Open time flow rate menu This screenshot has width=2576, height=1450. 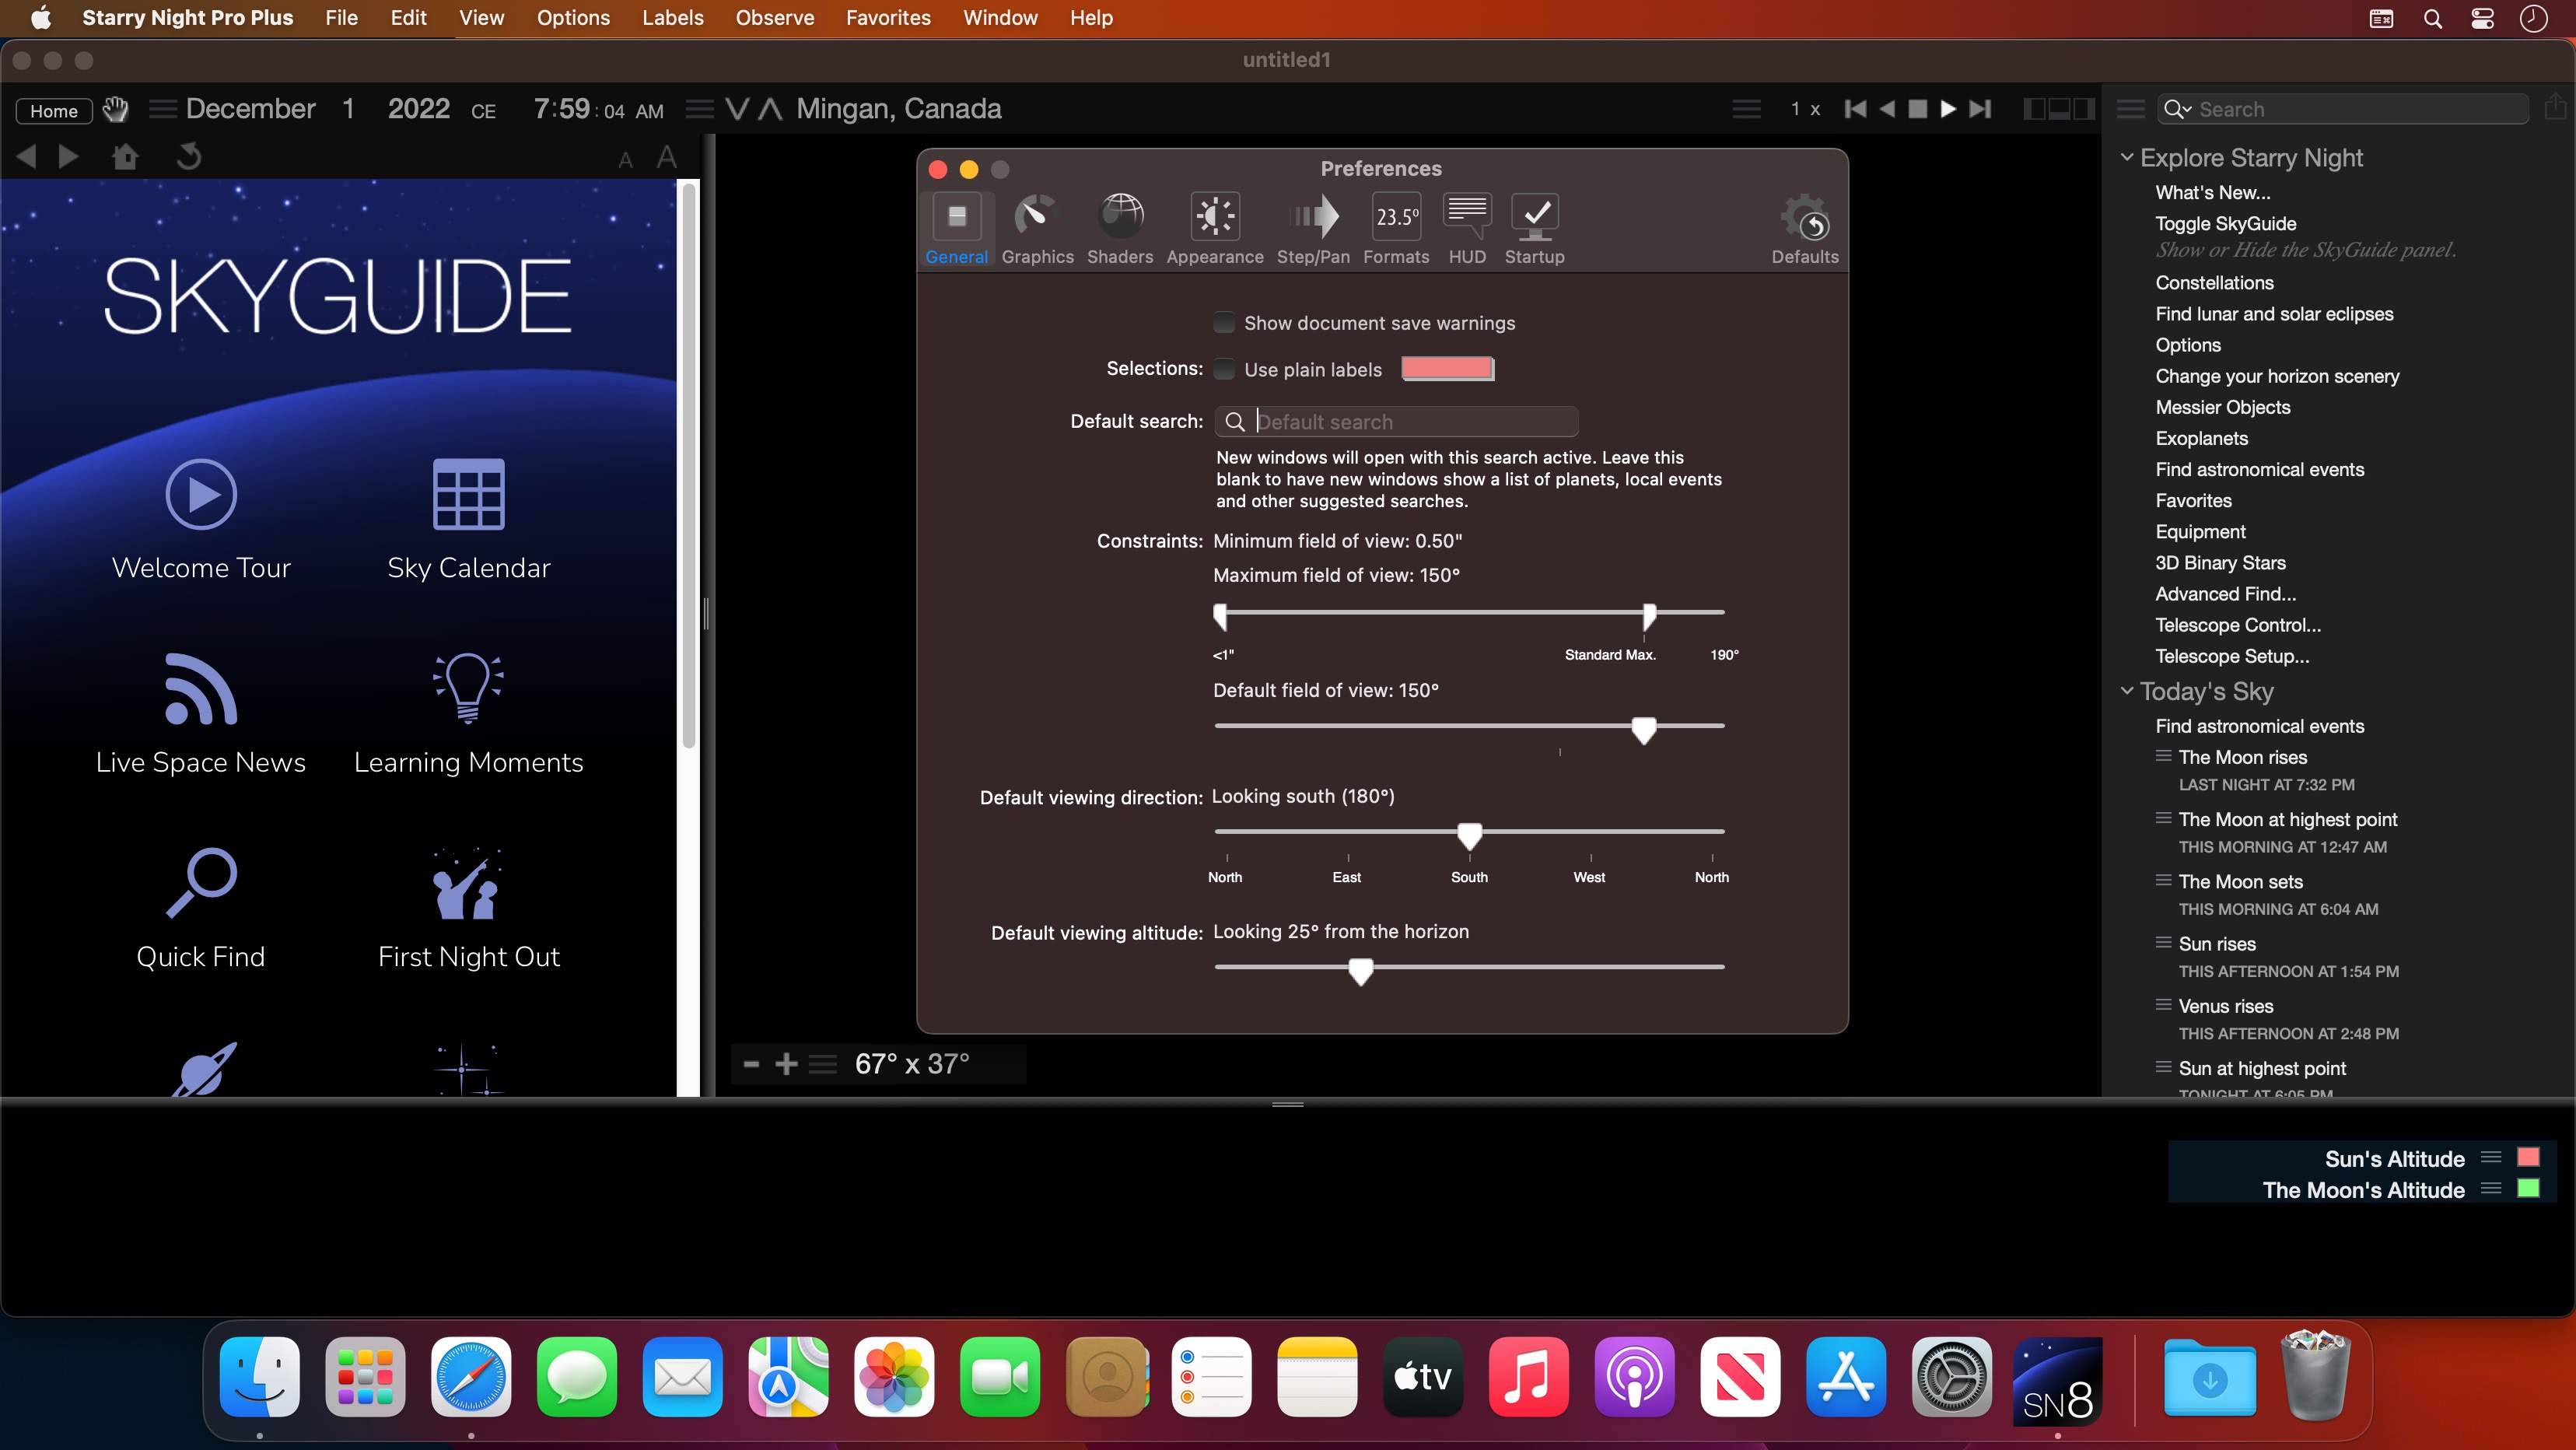pyautogui.click(x=1746, y=109)
